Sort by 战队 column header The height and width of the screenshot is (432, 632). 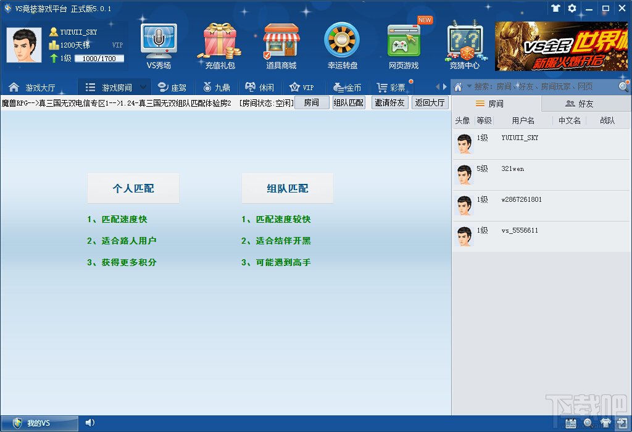(x=607, y=120)
